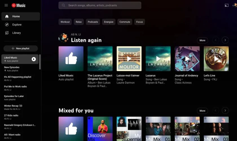The width and height of the screenshot is (237, 141).
Task: Open The Lazarus Project album cover
Action: pyautogui.click(x=100, y=59)
